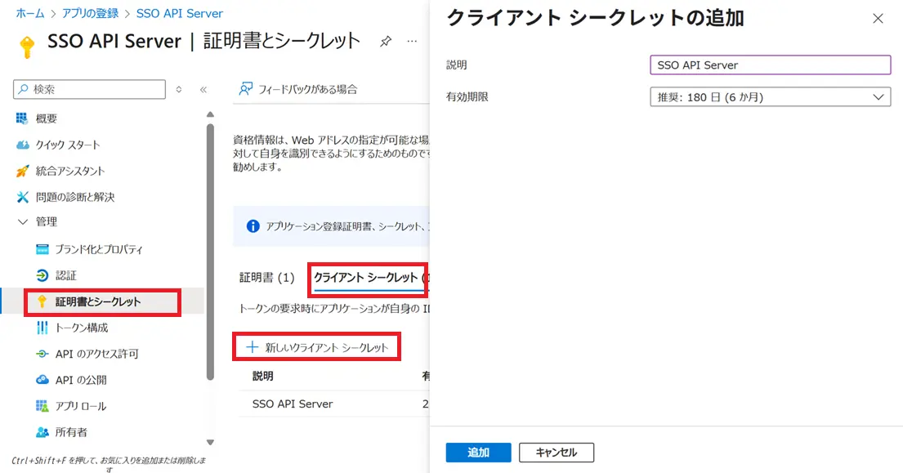Click the sidebar scrollbar thumb

click(210, 252)
